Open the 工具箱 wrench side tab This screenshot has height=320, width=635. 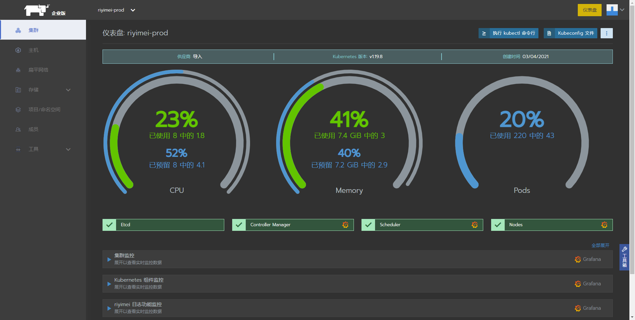point(624,257)
